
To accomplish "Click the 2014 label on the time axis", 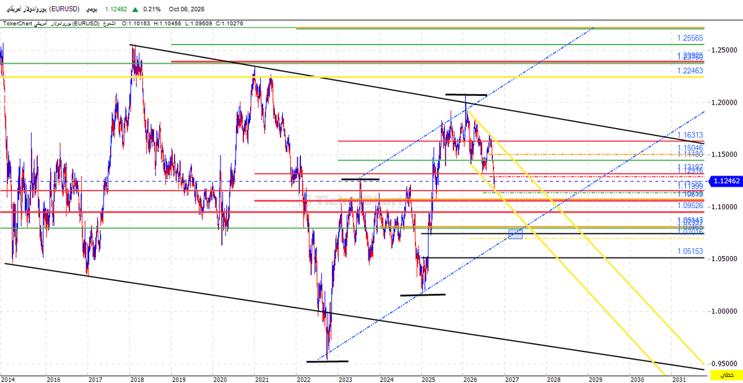I will (x=9, y=379).
